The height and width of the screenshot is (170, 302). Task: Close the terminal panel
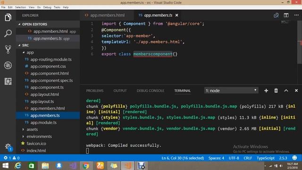[296, 90]
